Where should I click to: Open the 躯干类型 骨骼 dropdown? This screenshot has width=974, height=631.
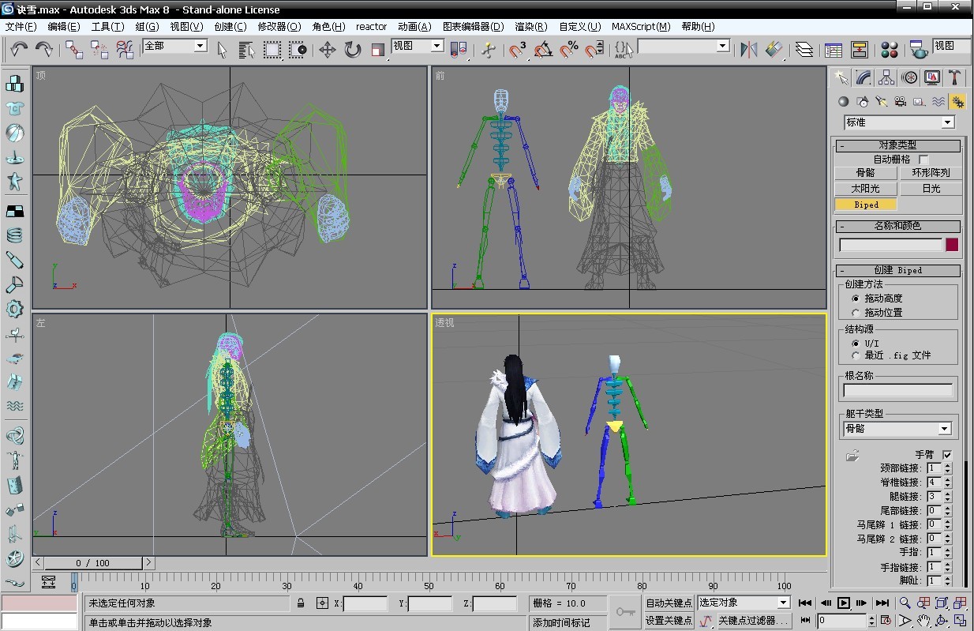tap(944, 429)
